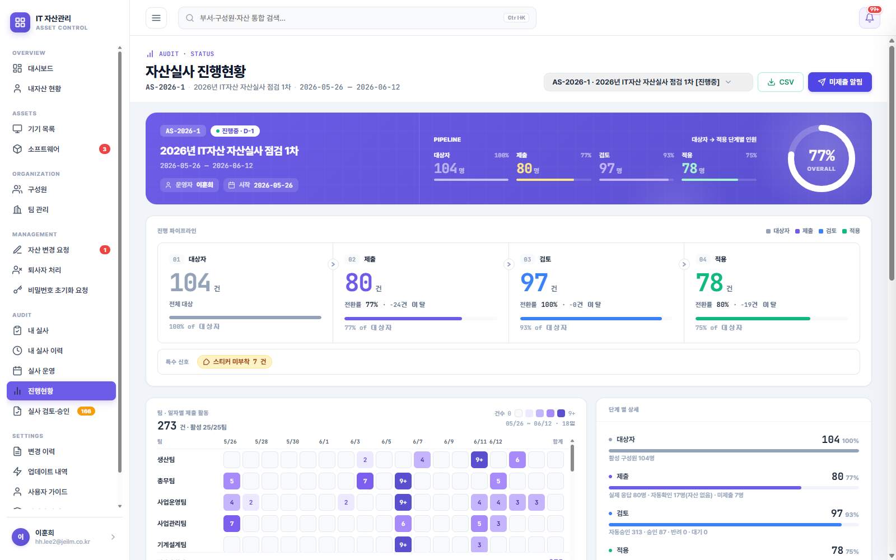Click the 시작 2026-05-26 date chip
This screenshot has height=560, width=896.
pyautogui.click(x=261, y=185)
